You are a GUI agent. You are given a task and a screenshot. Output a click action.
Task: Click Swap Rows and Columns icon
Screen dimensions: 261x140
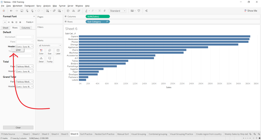(68, 11)
